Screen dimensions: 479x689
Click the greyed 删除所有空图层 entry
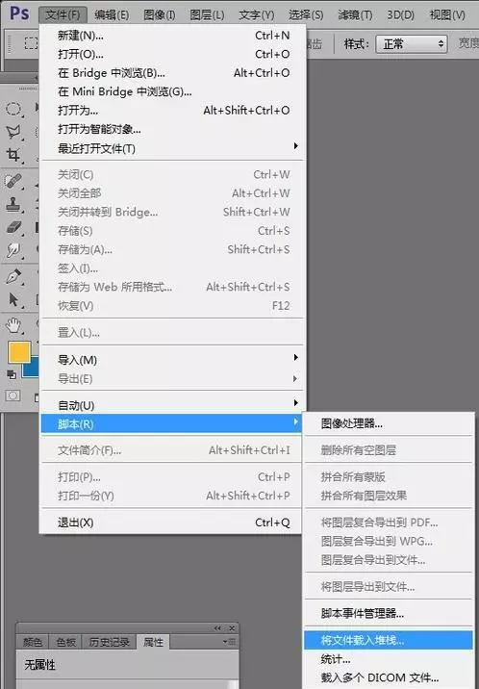click(x=389, y=450)
